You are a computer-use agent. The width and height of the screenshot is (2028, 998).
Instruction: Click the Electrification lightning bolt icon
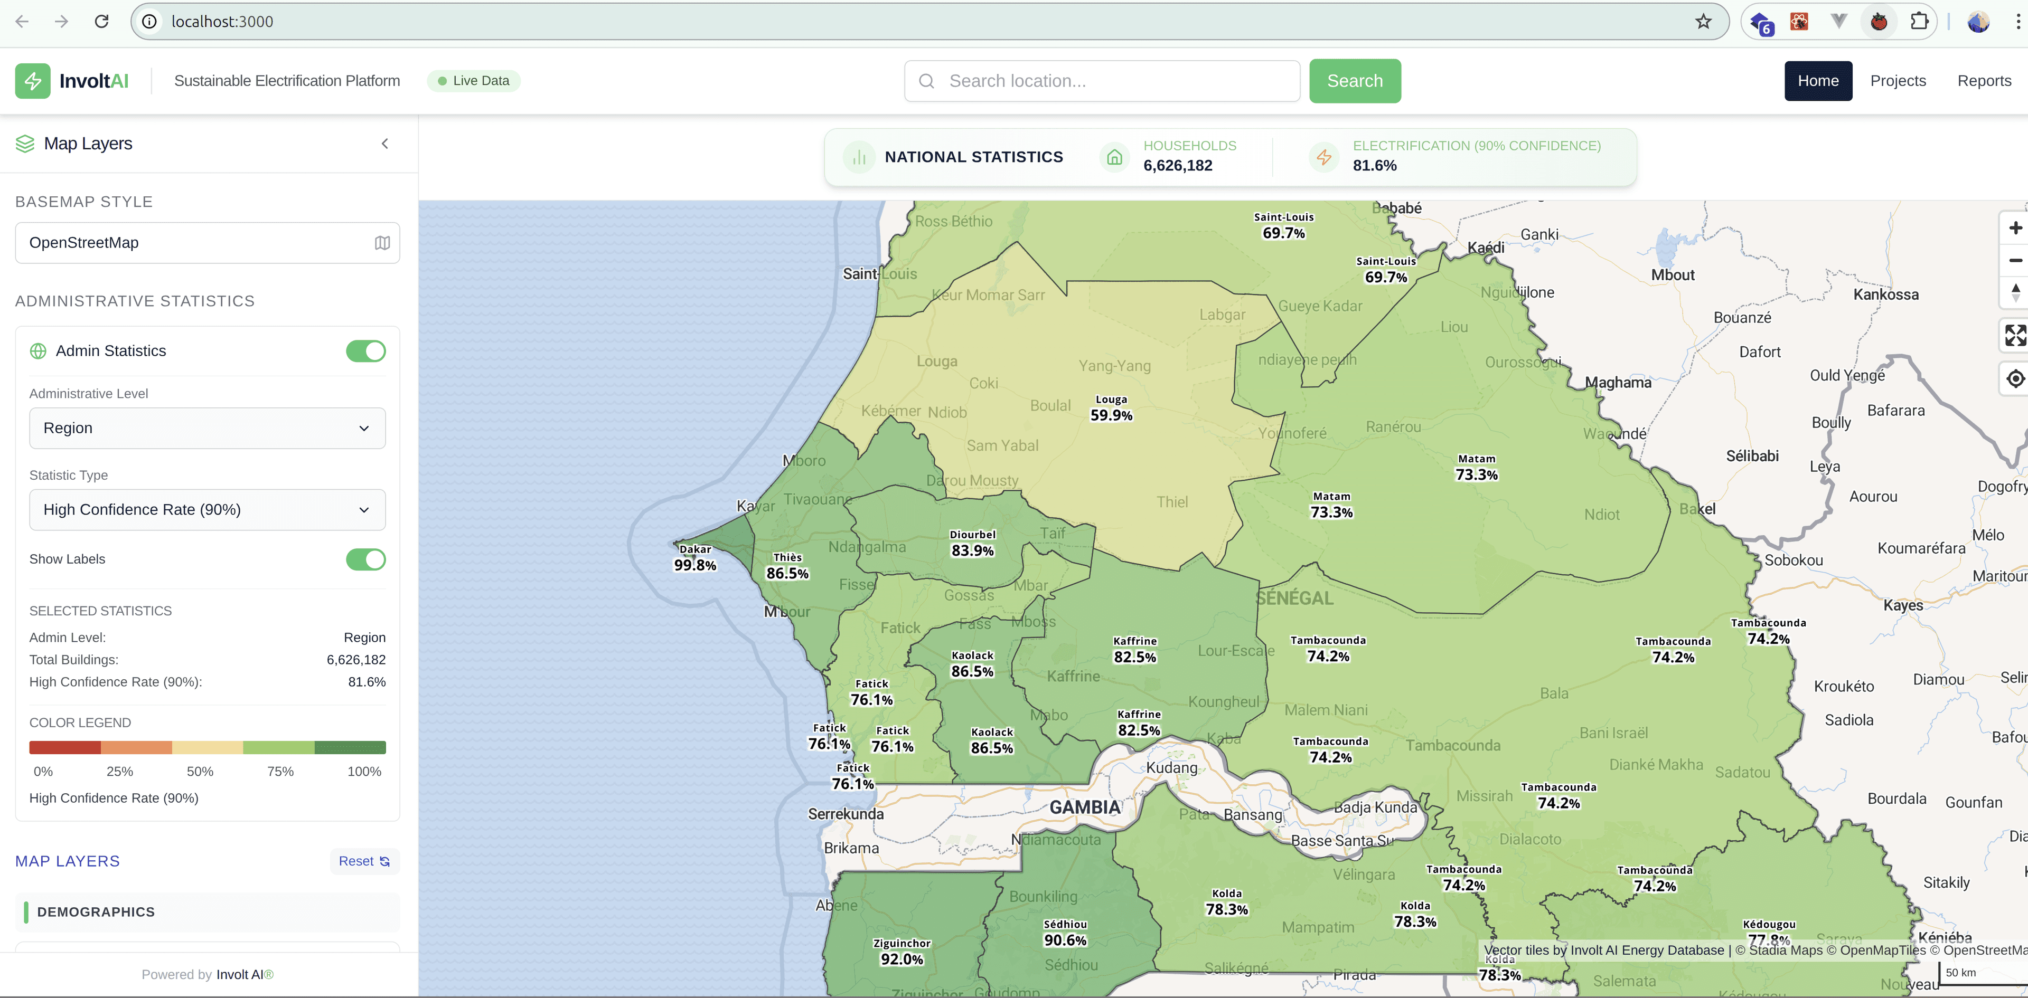click(x=1323, y=157)
